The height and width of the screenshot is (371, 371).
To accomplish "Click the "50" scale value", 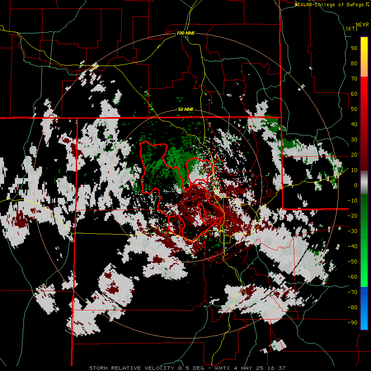I will click(354, 109).
